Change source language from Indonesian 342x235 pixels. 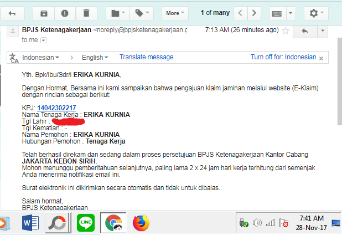click(x=40, y=58)
